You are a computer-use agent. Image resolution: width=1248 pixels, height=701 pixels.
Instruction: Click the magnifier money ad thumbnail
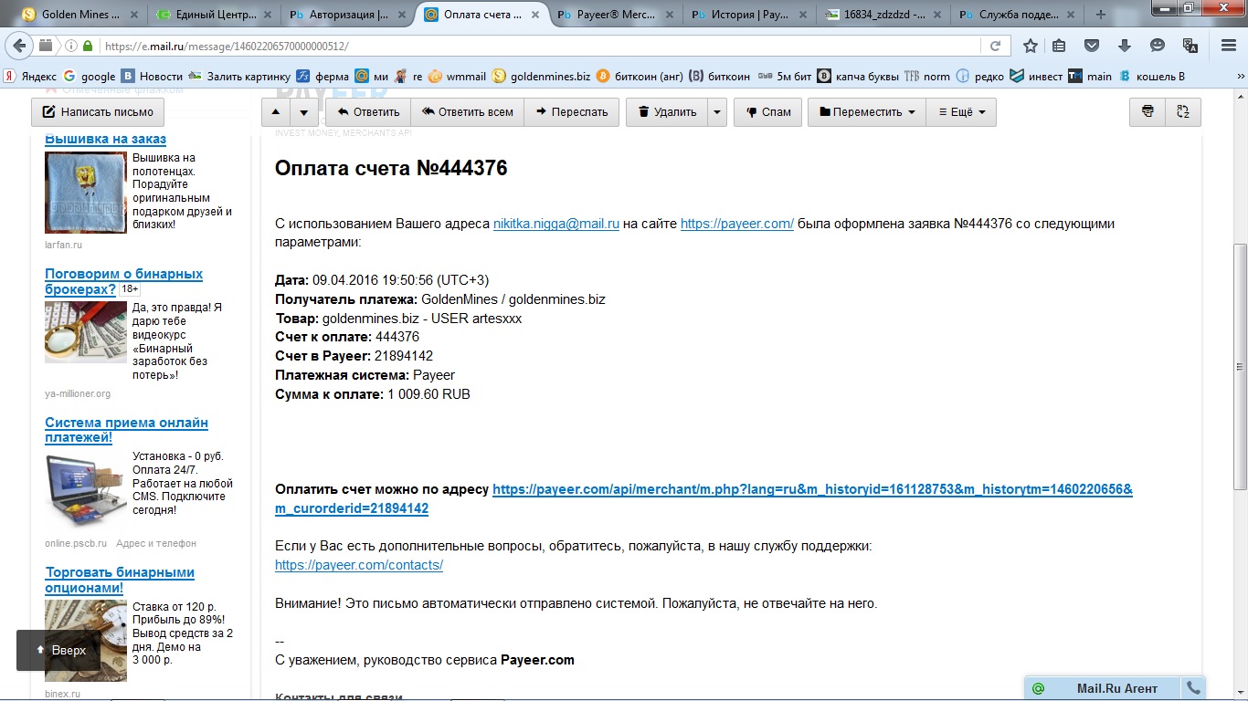click(x=86, y=332)
